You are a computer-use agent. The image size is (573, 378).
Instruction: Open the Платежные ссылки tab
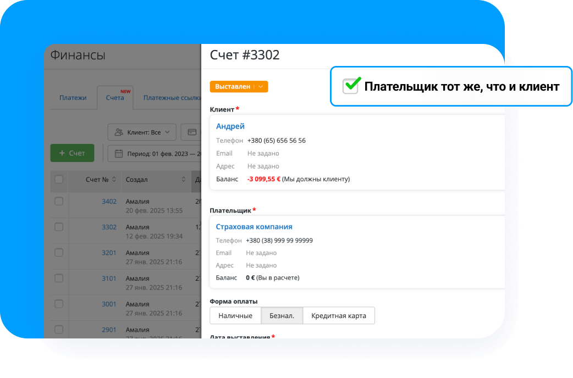click(x=171, y=98)
